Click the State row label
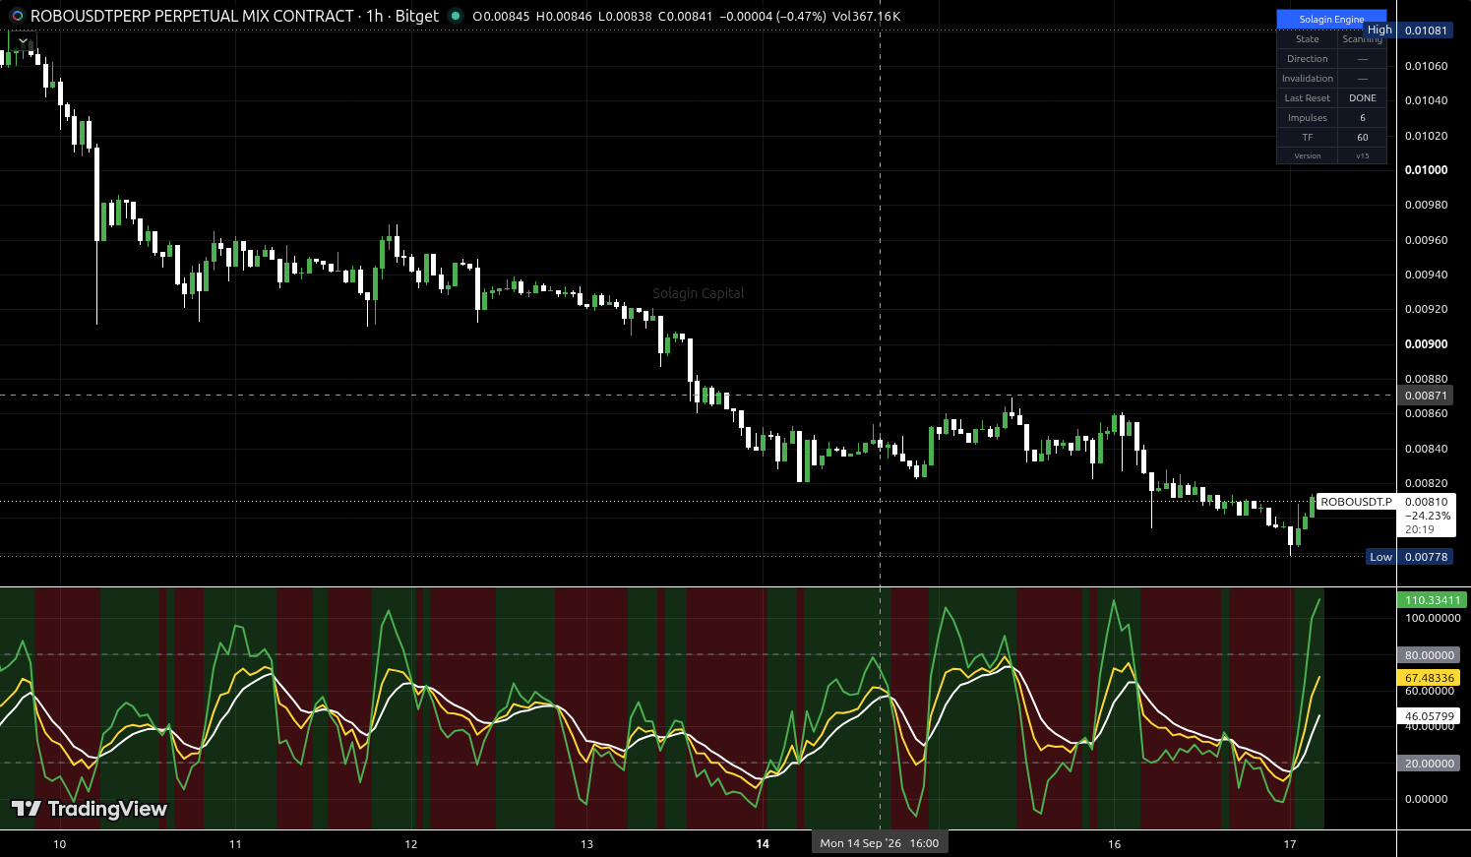Image resolution: width=1471 pixels, height=857 pixels. (x=1308, y=39)
